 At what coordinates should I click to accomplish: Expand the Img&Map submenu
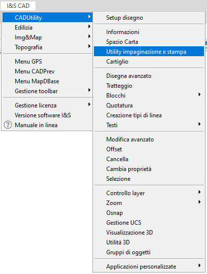47,37
